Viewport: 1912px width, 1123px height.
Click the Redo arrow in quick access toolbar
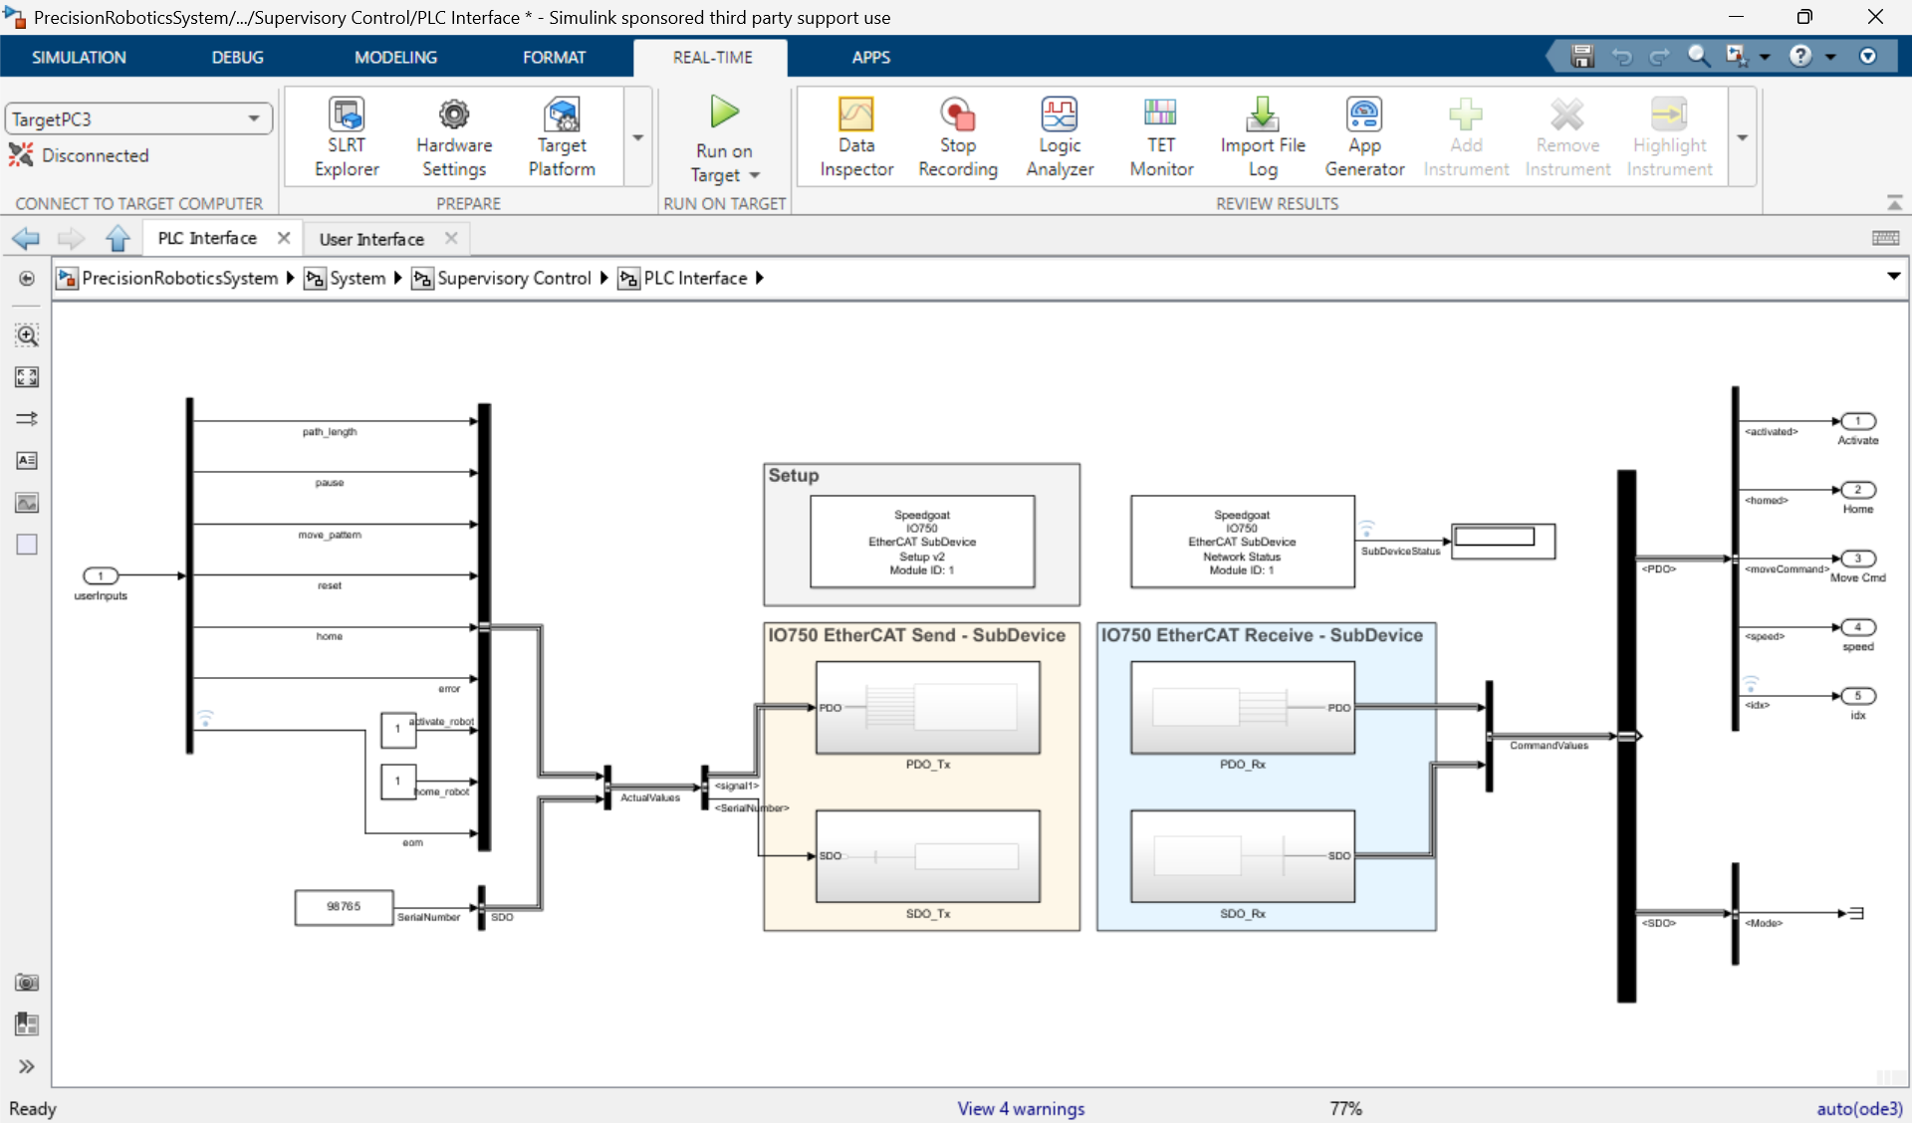click(x=1660, y=57)
